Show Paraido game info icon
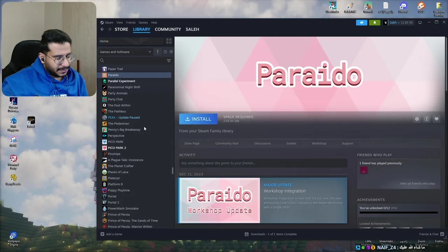448x252 pixels. coord(427,119)
